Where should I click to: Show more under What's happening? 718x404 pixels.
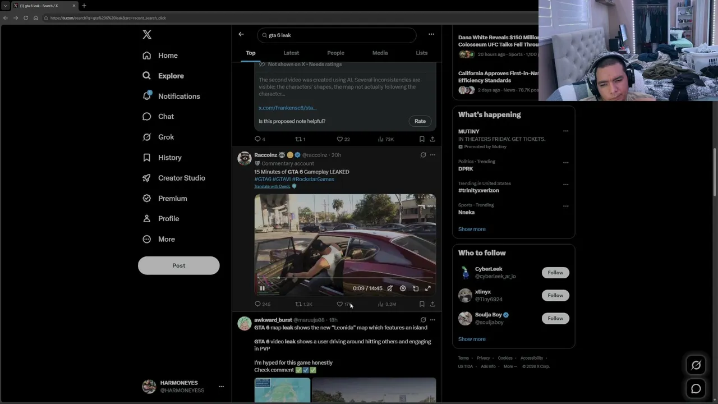pos(472,229)
